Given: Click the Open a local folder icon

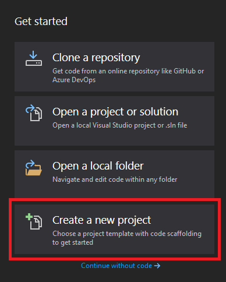Looking at the screenshot, I should coord(34,168).
